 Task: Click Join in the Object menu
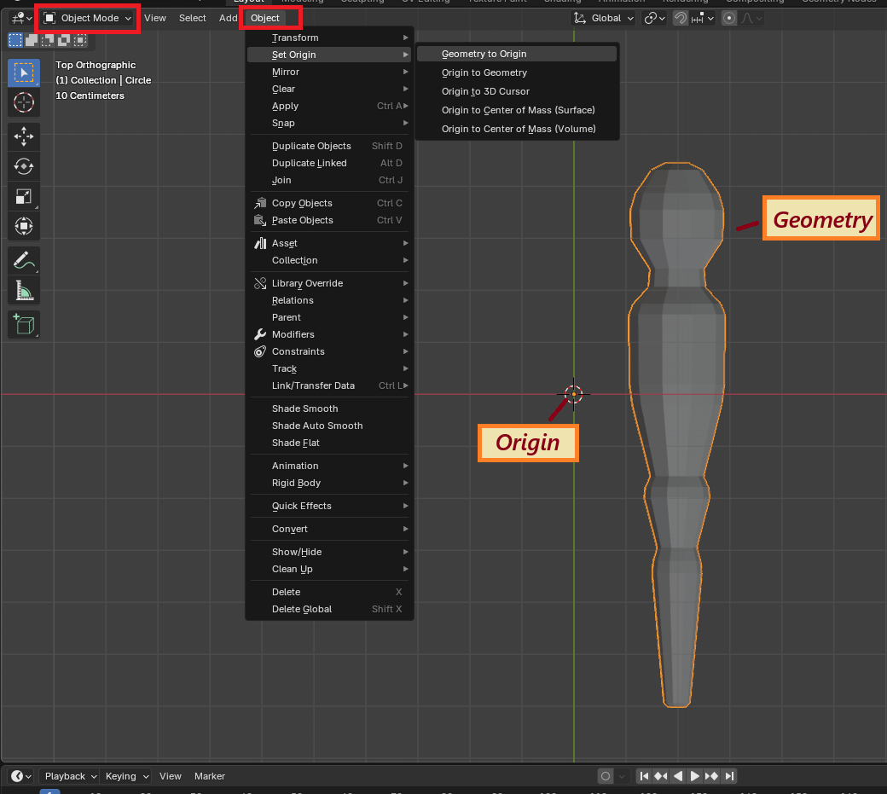pos(329,180)
